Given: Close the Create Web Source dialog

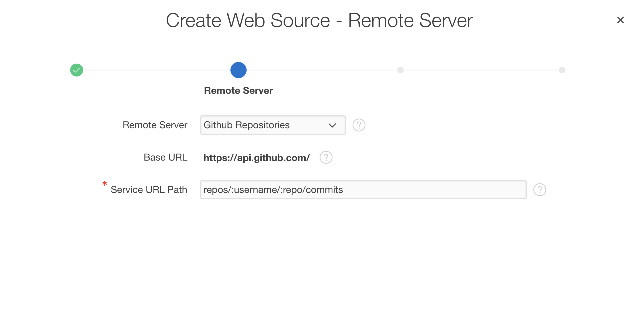Looking at the screenshot, I should [x=620, y=20].
